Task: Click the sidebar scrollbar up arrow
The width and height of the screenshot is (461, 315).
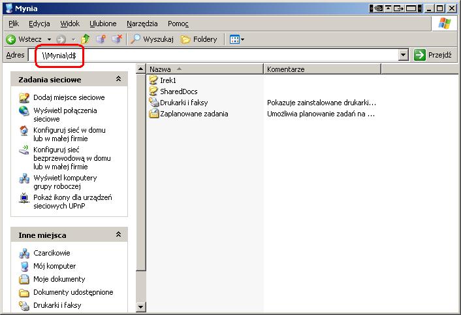Action: (141, 69)
